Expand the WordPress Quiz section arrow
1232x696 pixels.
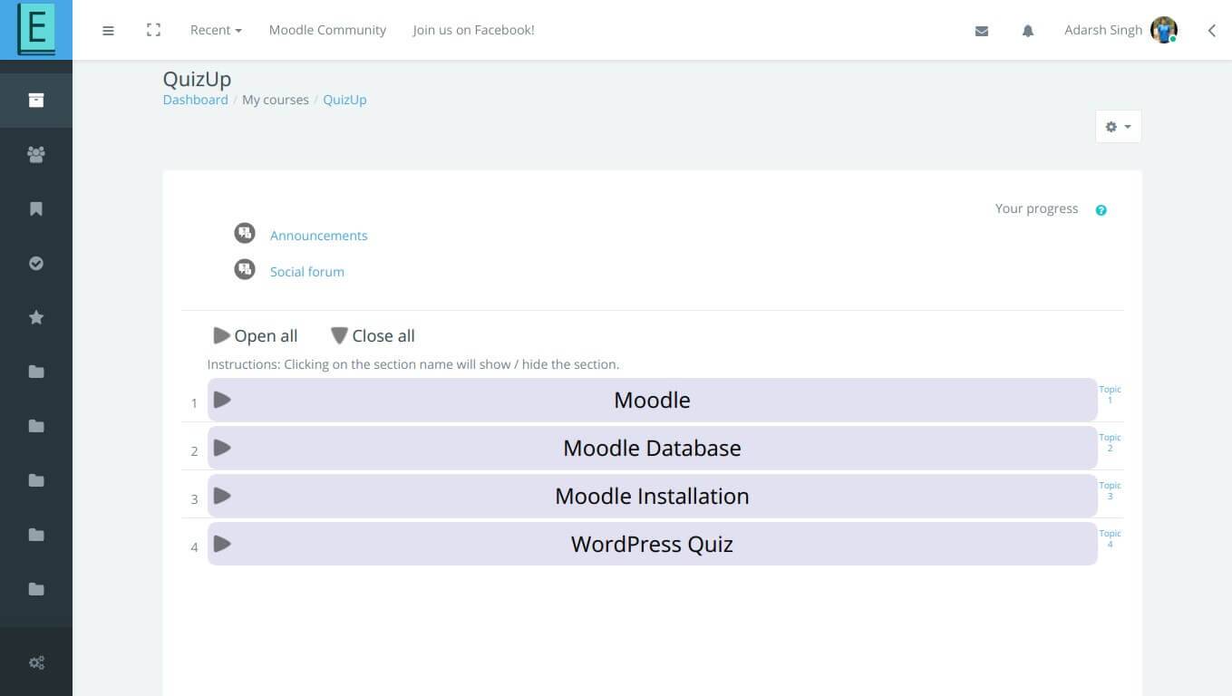[222, 544]
